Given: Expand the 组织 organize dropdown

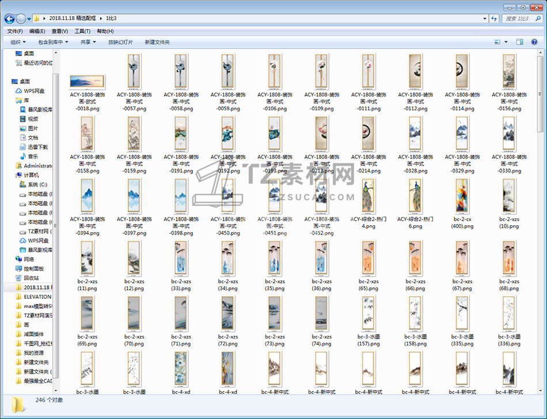Looking at the screenshot, I should (18, 42).
